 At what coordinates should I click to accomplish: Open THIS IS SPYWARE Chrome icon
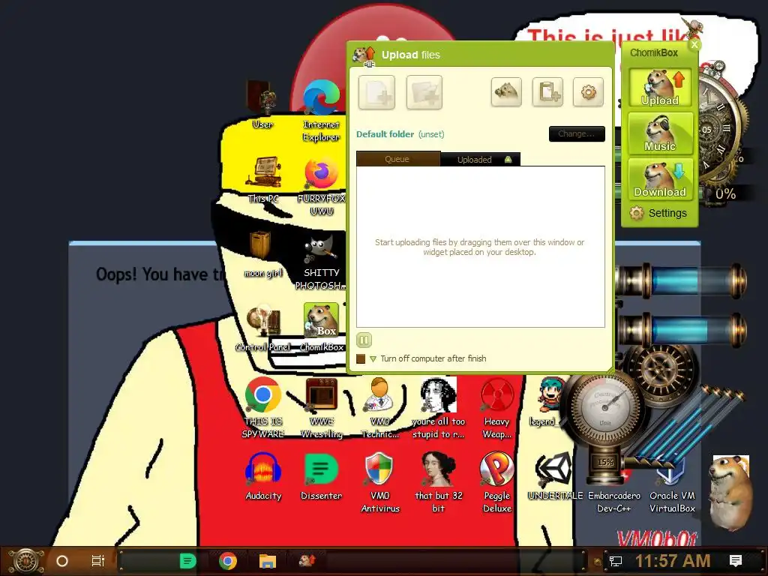[263, 407]
